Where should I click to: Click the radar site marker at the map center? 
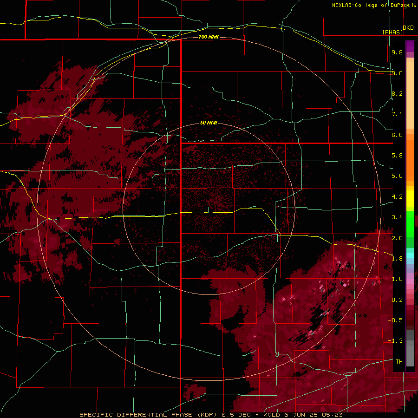(208, 209)
